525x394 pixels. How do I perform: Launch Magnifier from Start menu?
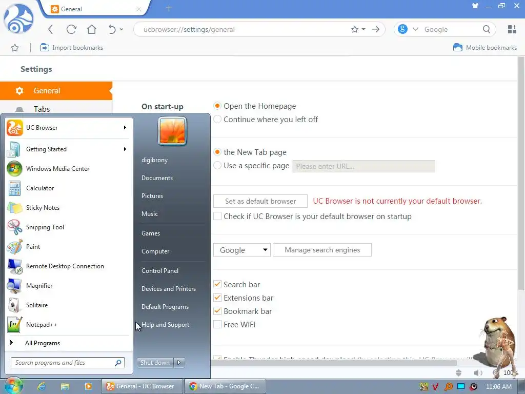point(67,286)
